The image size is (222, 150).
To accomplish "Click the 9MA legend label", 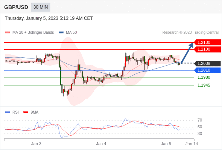I will [35, 112].
